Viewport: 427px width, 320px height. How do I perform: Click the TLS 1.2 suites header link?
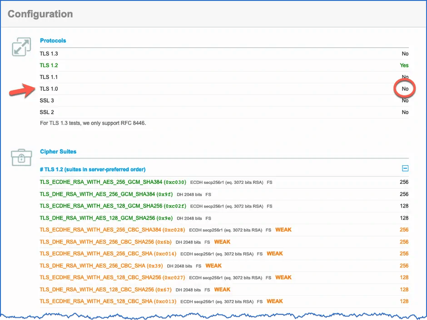click(93, 169)
